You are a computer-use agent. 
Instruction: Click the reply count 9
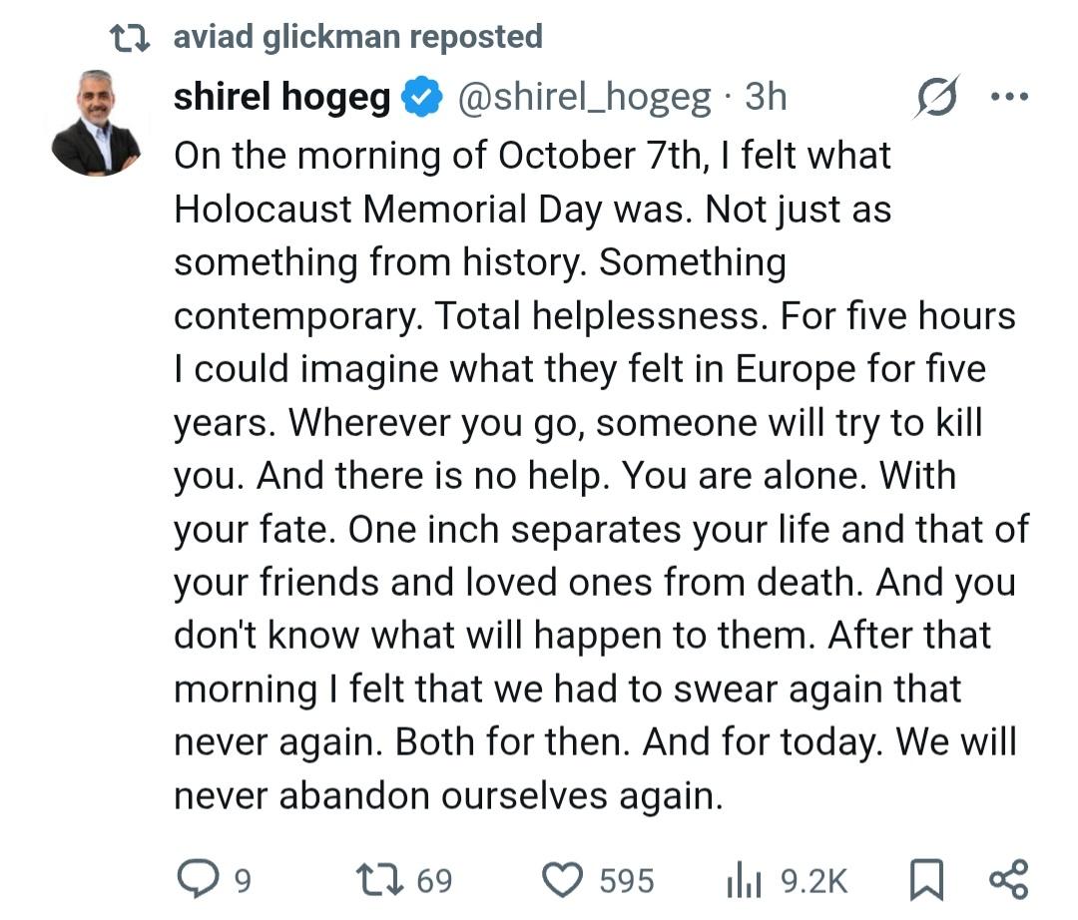(242, 881)
